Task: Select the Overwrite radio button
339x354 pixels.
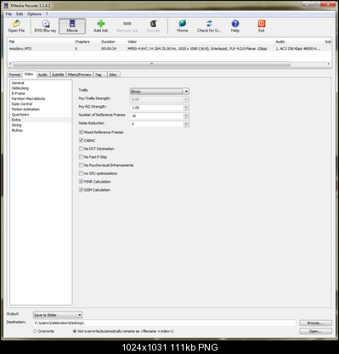Action: click(x=35, y=331)
